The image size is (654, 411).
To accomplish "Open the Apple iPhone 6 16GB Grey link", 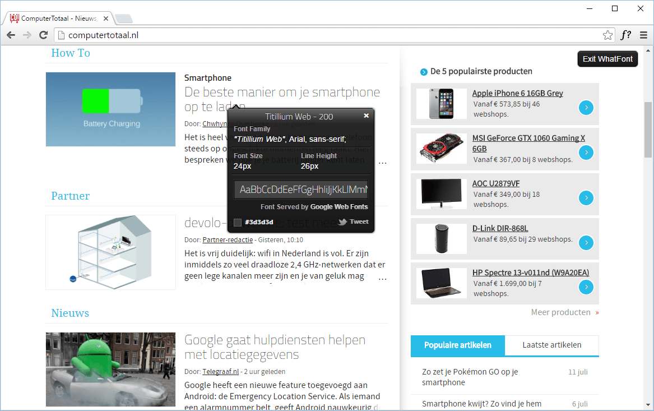I will tap(518, 93).
